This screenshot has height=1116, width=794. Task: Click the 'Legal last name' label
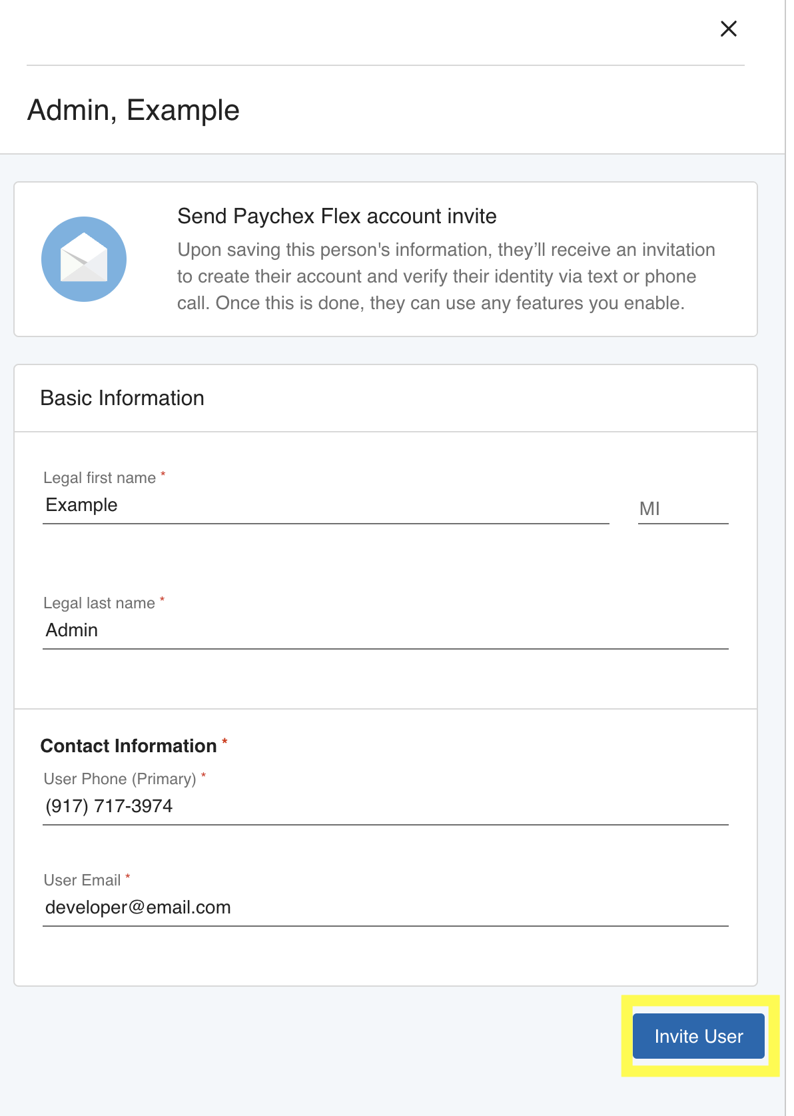click(99, 603)
